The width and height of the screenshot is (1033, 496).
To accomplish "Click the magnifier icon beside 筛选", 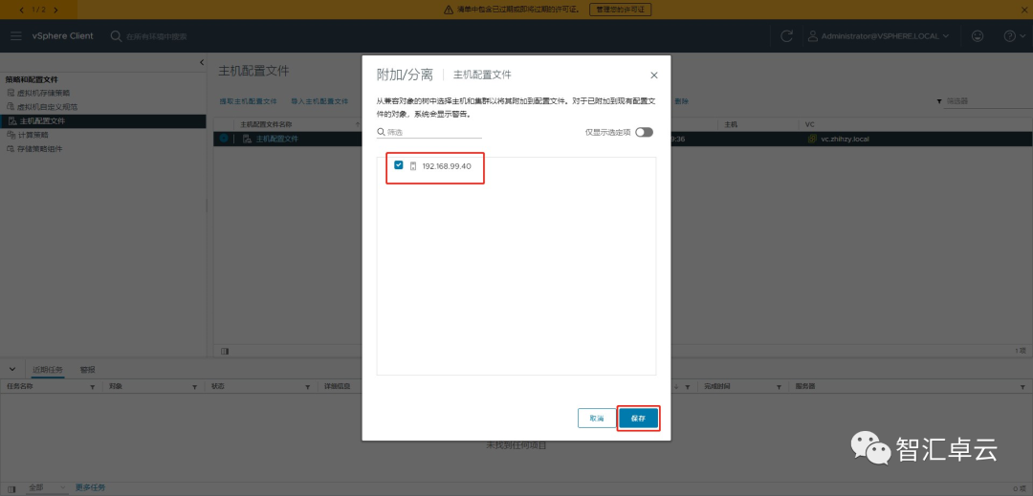I will pos(381,132).
